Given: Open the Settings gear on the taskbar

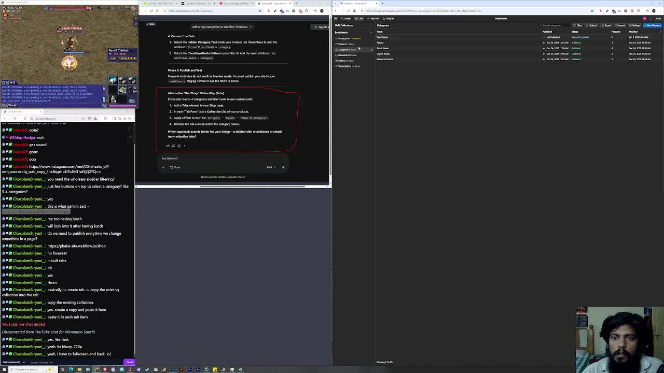Looking at the screenshot, I should coord(240,369).
